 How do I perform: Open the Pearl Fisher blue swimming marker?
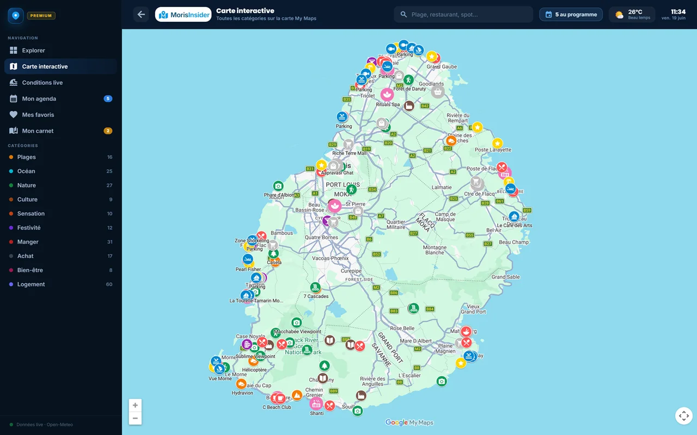[248, 259]
